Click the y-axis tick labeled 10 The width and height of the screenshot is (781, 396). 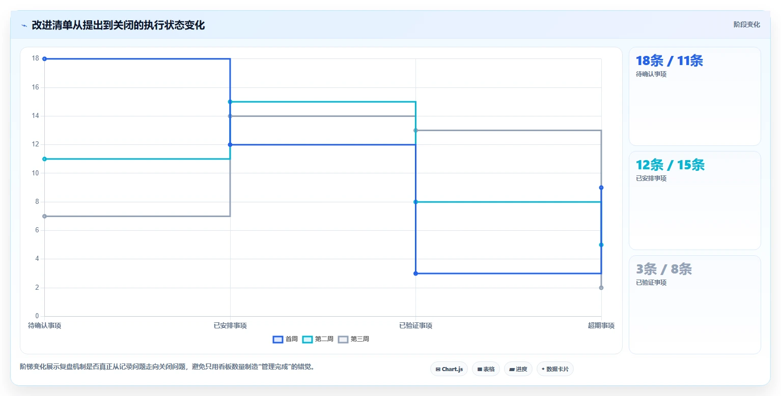coord(35,173)
